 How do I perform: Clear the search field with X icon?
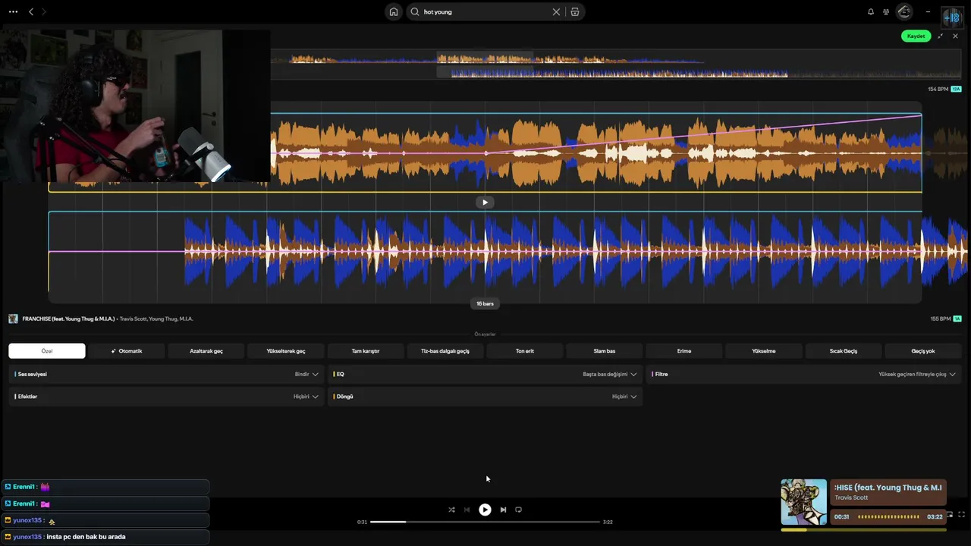pos(556,12)
